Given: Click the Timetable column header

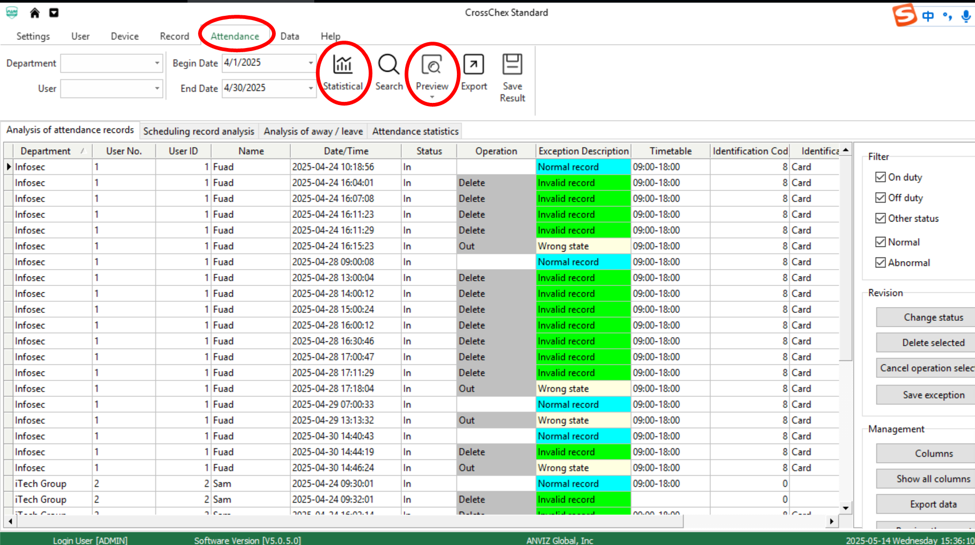Looking at the screenshot, I should coord(671,151).
